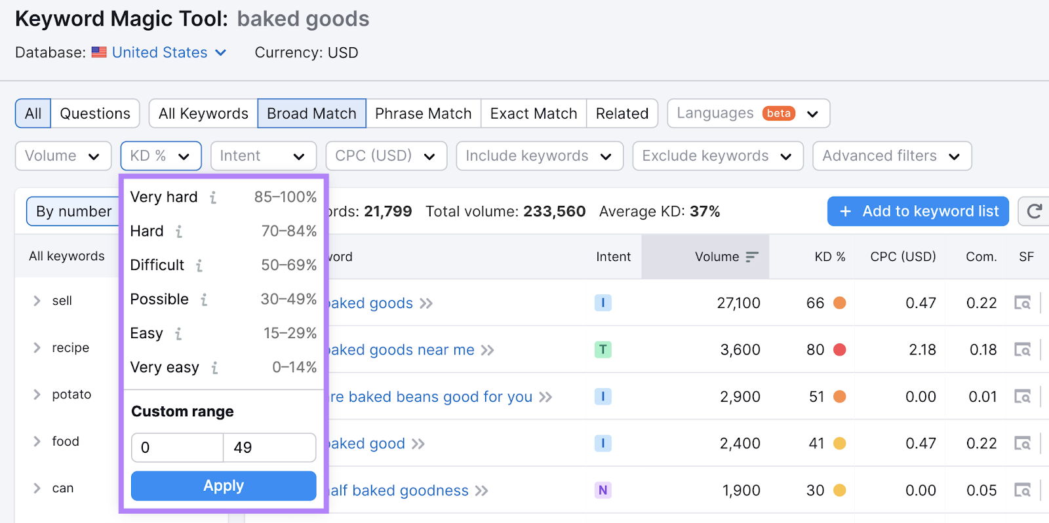Open SERP features icon for half baked goodness row
This screenshot has height=523, width=1049.
click(1022, 490)
